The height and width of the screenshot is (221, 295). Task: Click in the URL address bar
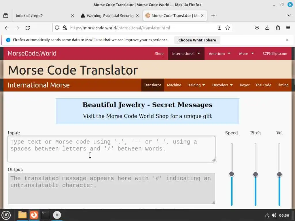coord(143,28)
